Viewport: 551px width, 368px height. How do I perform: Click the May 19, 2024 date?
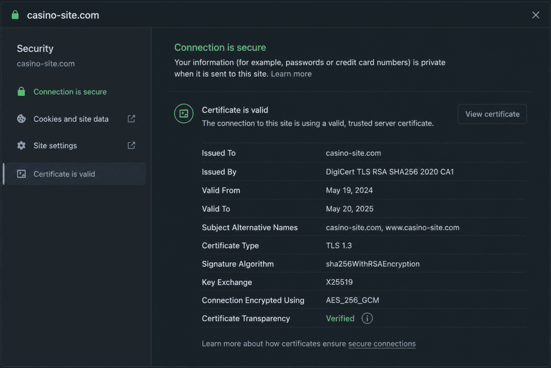point(349,190)
